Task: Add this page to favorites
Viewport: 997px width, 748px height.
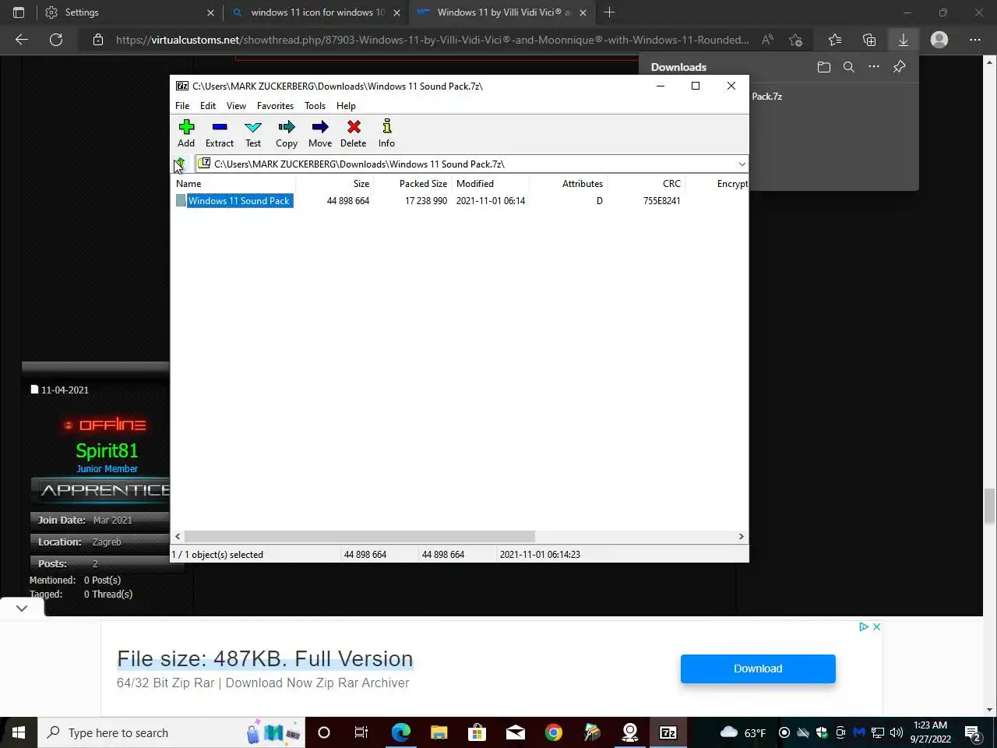Action: pyautogui.click(x=795, y=40)
